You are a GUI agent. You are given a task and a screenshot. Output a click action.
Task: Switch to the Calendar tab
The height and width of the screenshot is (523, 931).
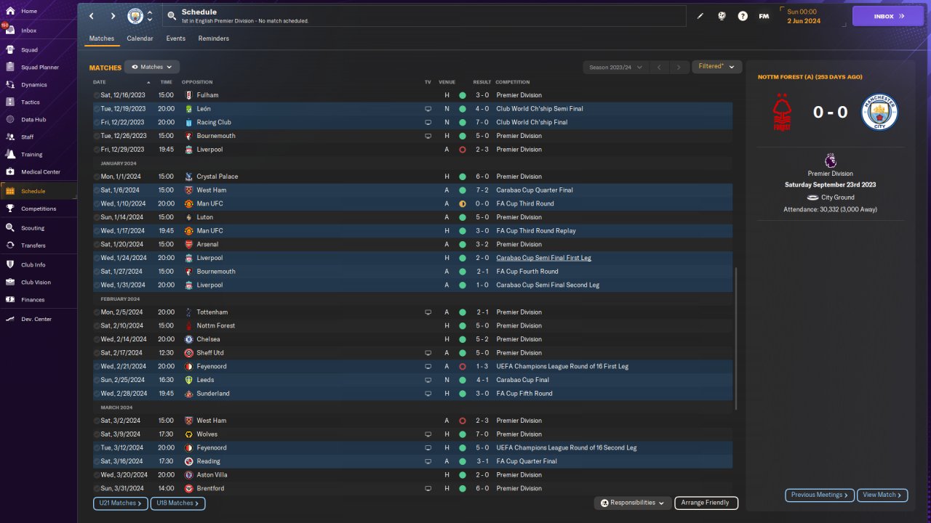click(x=140, y=38)
